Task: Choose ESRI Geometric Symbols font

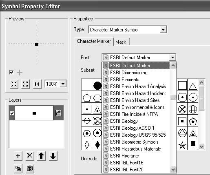Action: click(x=136, y=142)
